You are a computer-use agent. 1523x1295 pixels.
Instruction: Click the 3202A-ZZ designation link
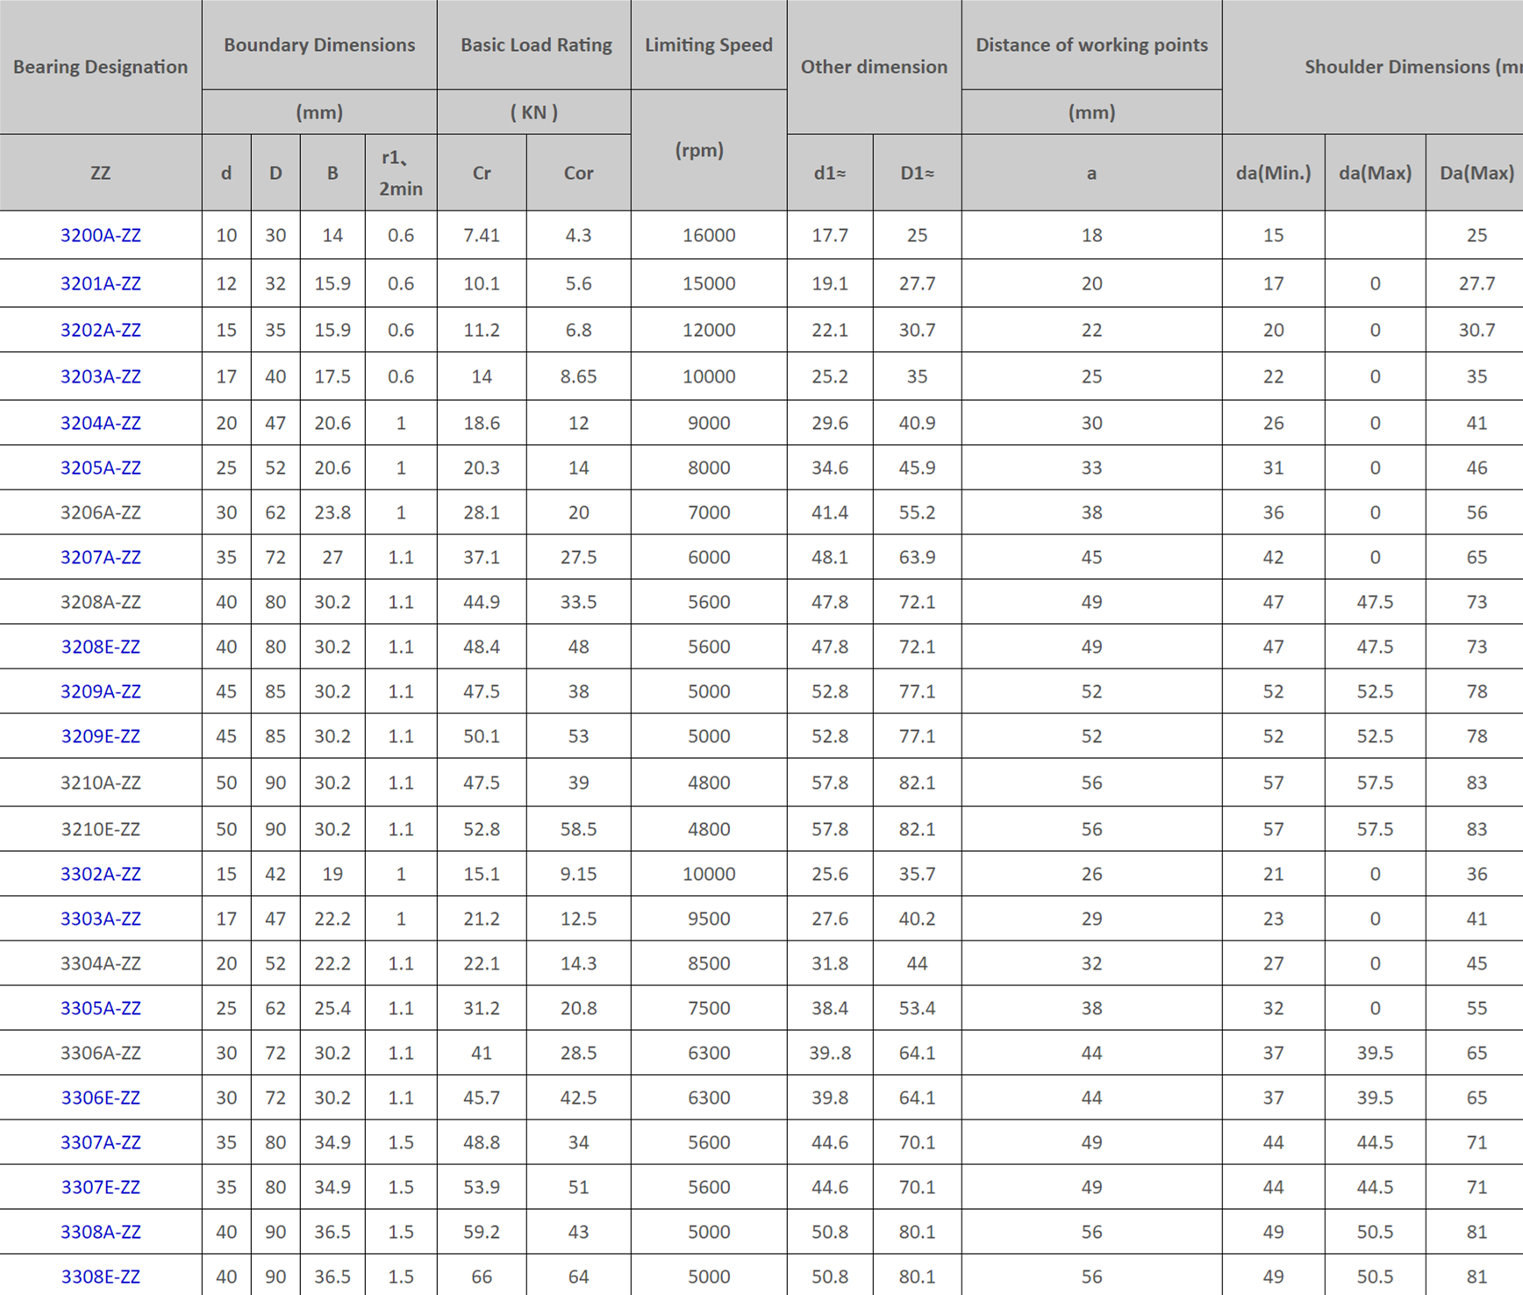[100, 330]
